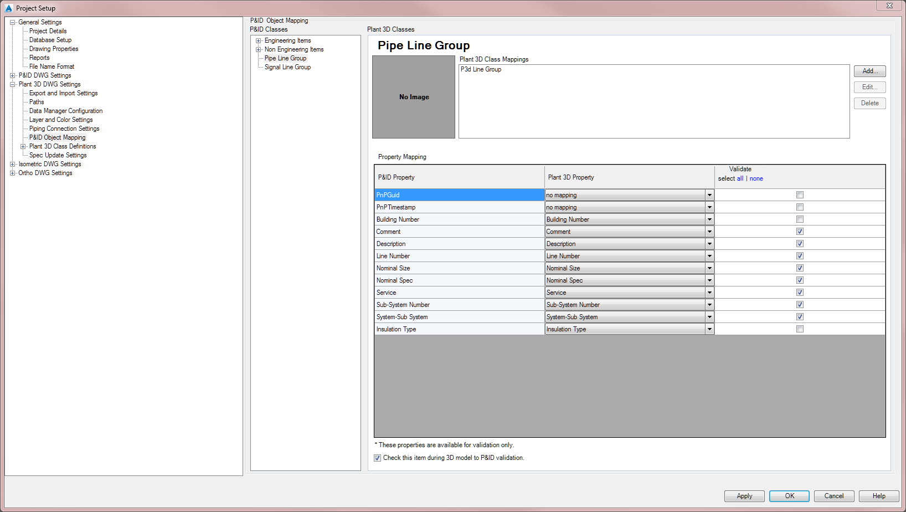This screenshot has height=512, width=906.
Task: Expand the Non Engineering Items node
Action: [x=258, y=49]
